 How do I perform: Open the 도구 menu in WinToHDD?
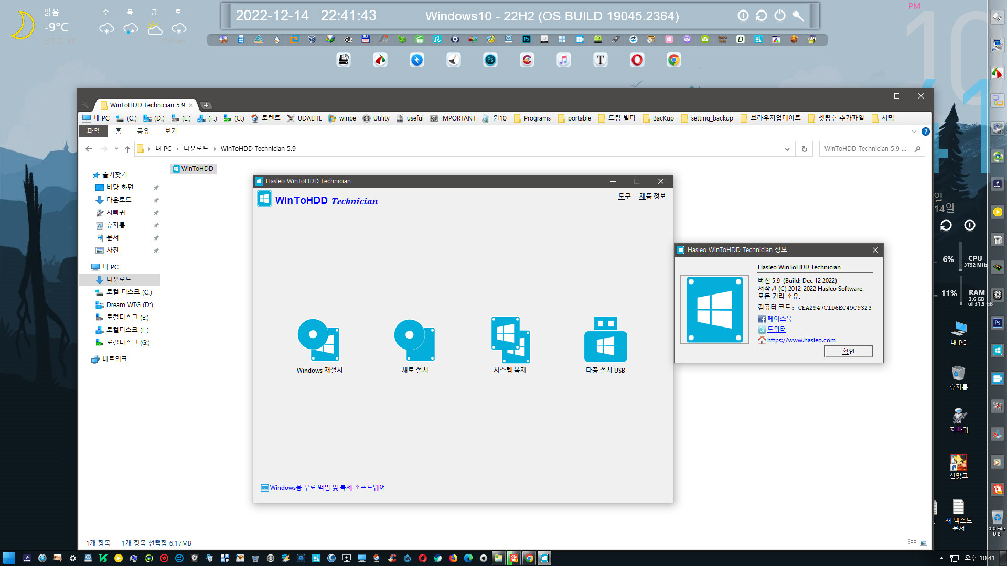click(624, 196)
